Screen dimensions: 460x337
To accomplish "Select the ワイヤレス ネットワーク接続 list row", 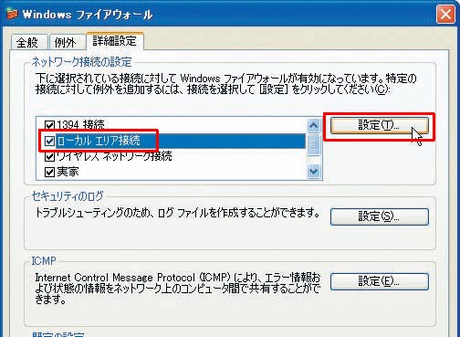I will [x=114, y=156].
